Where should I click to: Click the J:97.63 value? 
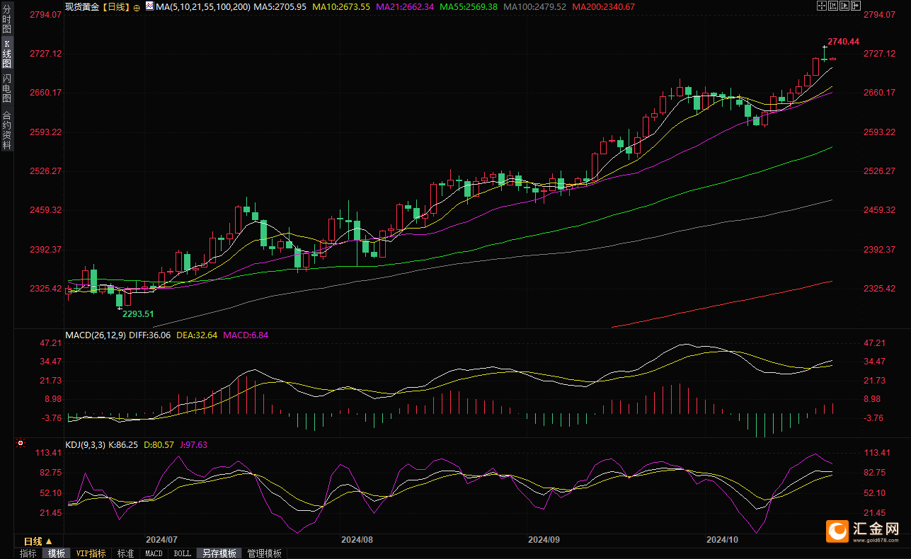coord(193,445)
